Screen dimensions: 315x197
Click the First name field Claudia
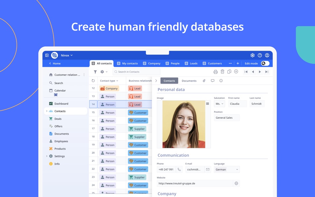tap(237, 104)
